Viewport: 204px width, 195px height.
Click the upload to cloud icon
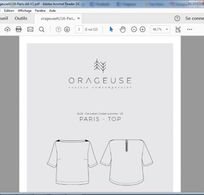point(7,29)
